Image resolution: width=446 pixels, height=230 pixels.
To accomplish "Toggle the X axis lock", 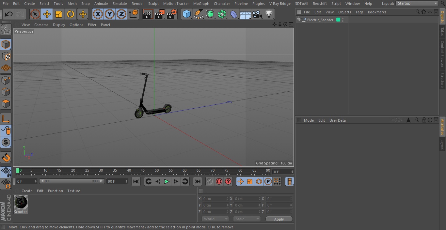I will (x=98, y=14).
